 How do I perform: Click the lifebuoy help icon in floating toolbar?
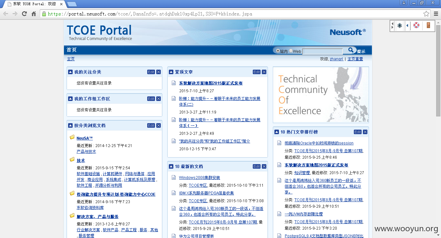coord(416,25)
